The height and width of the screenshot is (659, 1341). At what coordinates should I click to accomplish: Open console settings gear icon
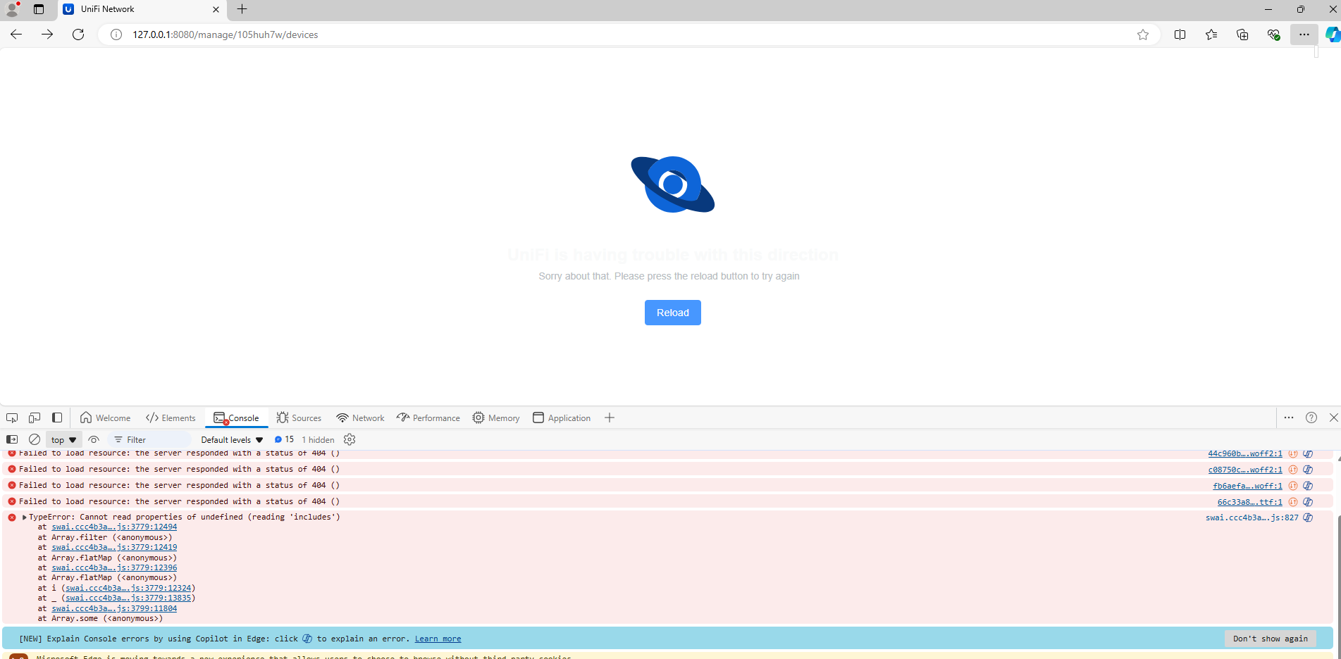coord(350,439)
